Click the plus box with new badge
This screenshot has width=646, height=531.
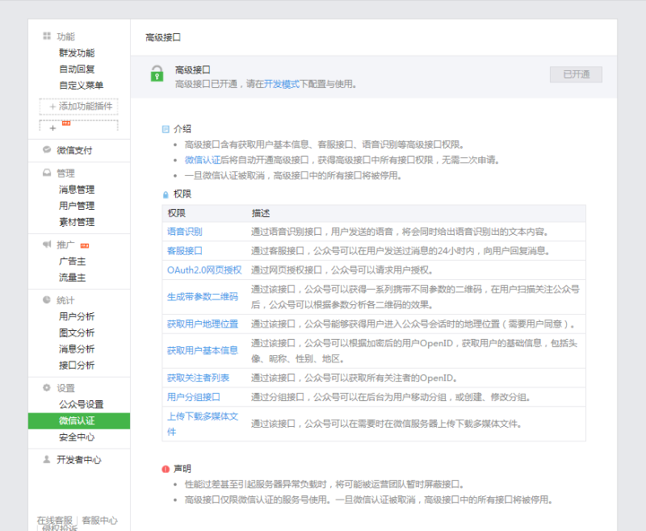pyautogui.click(x=78, y=125)
